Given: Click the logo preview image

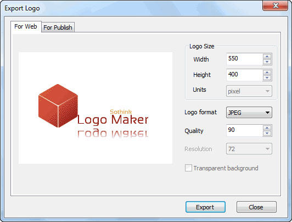Looking at the screenshot, I should [96, 108].
